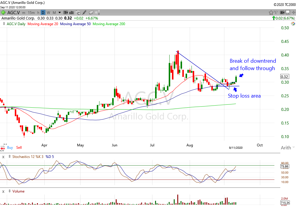Open the Arith scale dropdown

coord(287,148)
